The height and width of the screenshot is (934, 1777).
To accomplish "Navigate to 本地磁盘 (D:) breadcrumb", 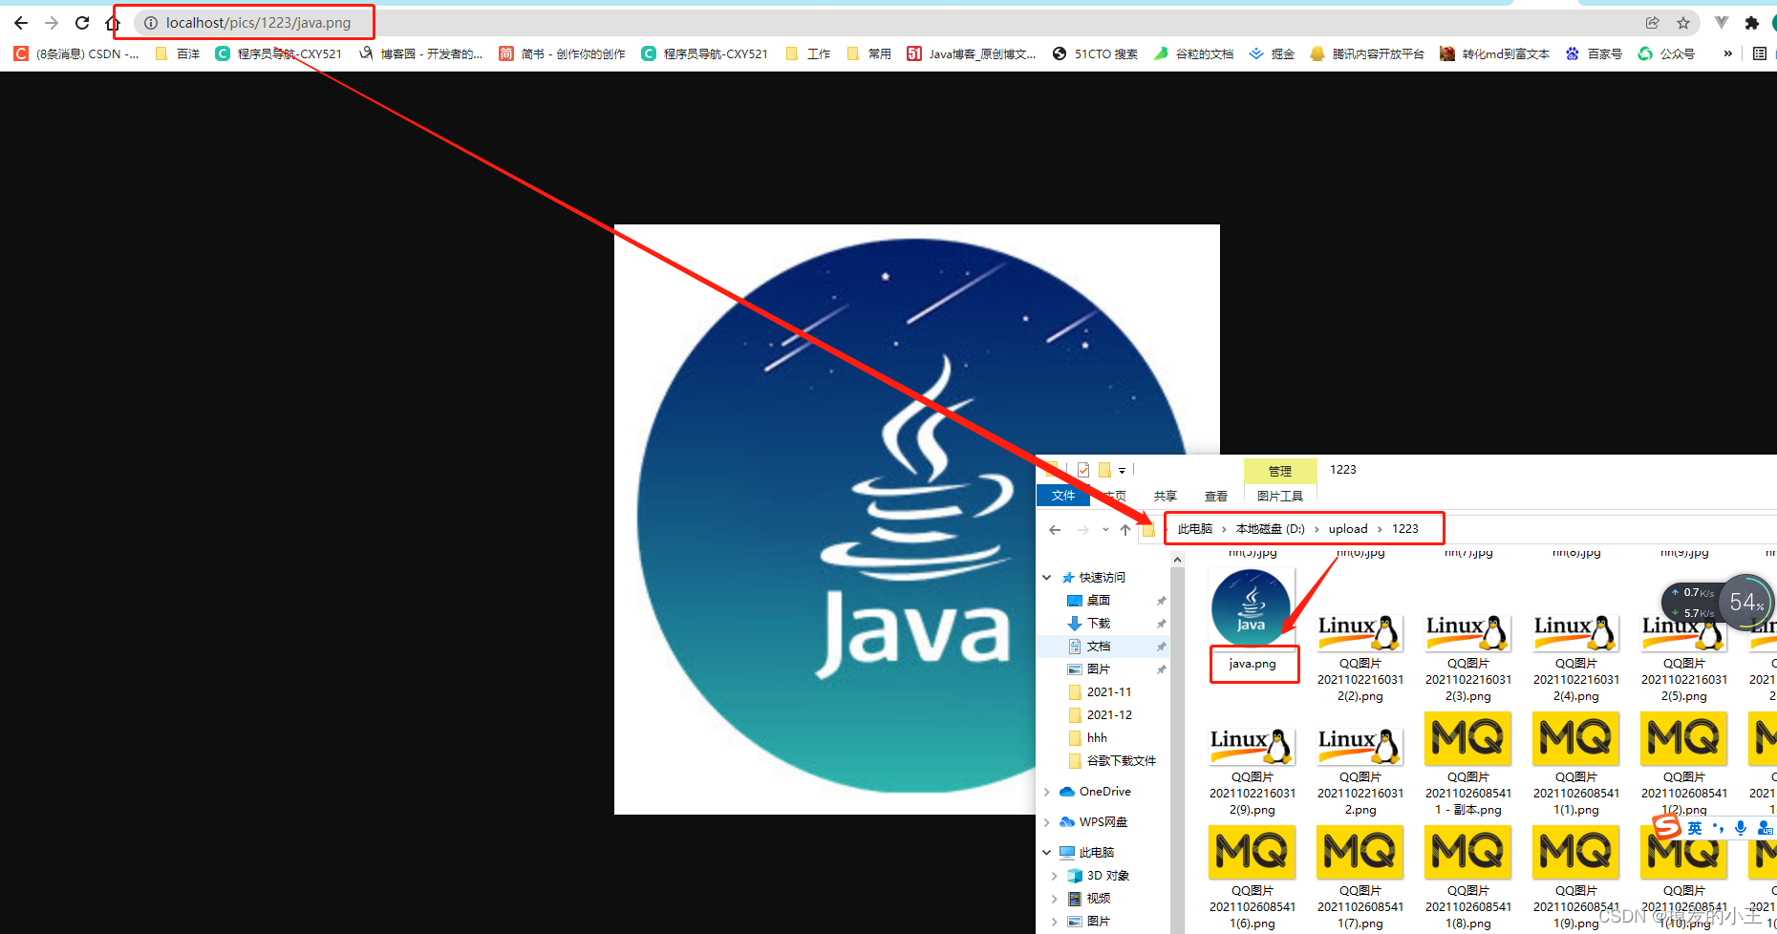I will point(1270,529).
